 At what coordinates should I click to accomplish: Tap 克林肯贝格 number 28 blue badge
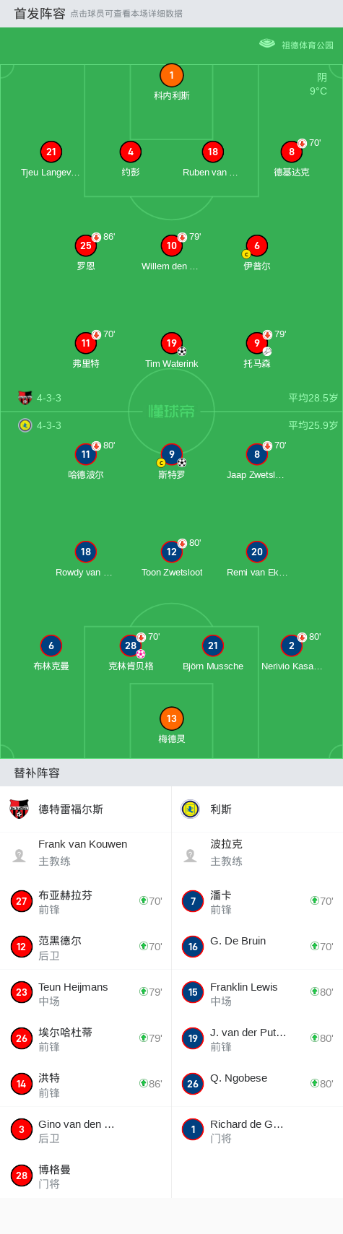tap(131, 646)
